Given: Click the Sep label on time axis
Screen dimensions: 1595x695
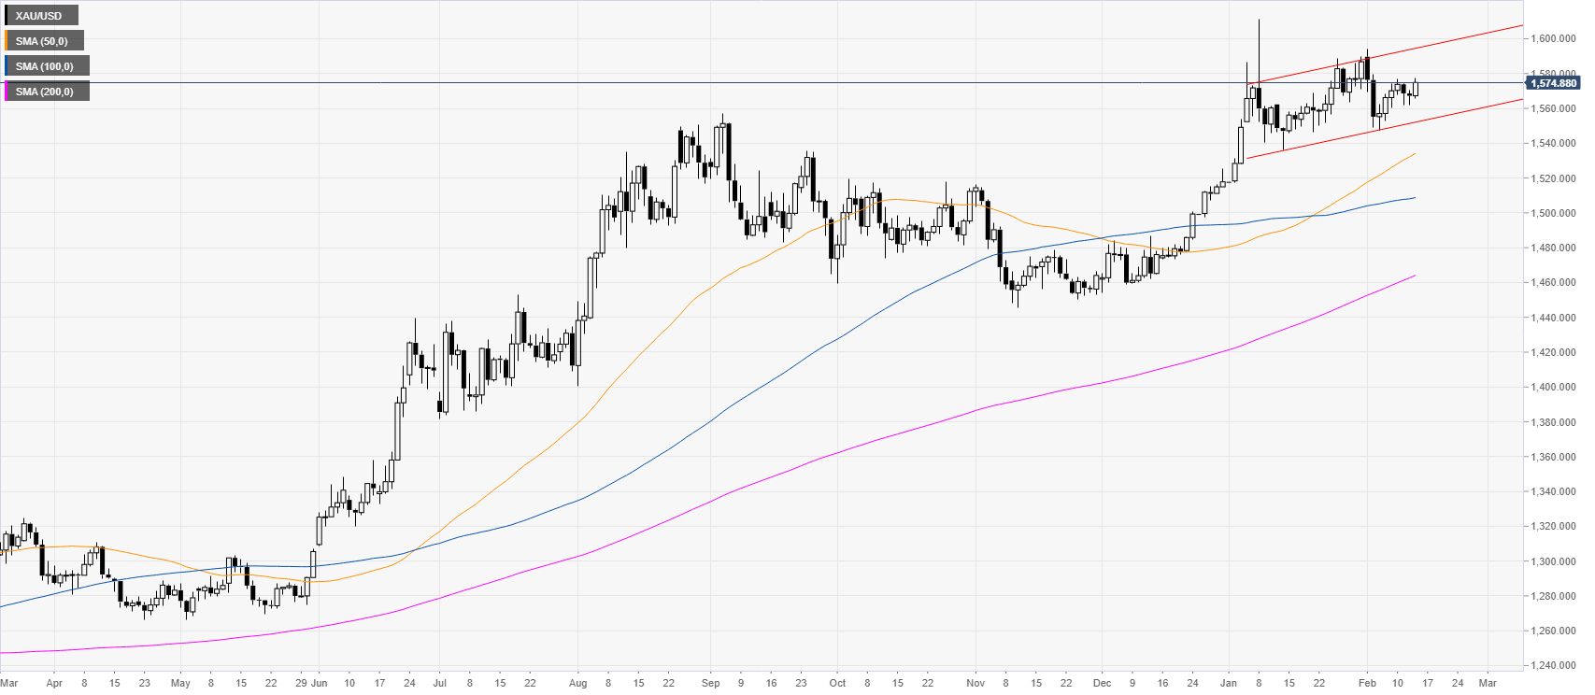Looking at the screenshot, I should (710, 683).
